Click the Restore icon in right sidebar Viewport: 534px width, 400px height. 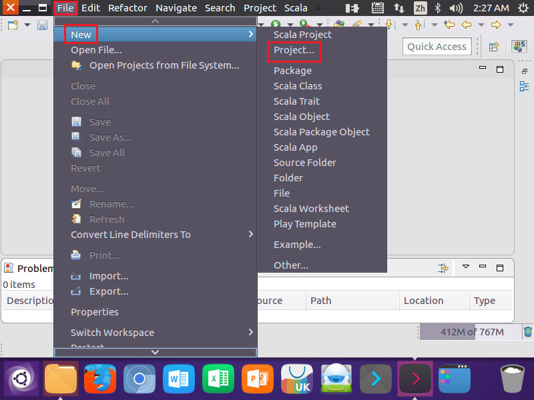point(525,71)
